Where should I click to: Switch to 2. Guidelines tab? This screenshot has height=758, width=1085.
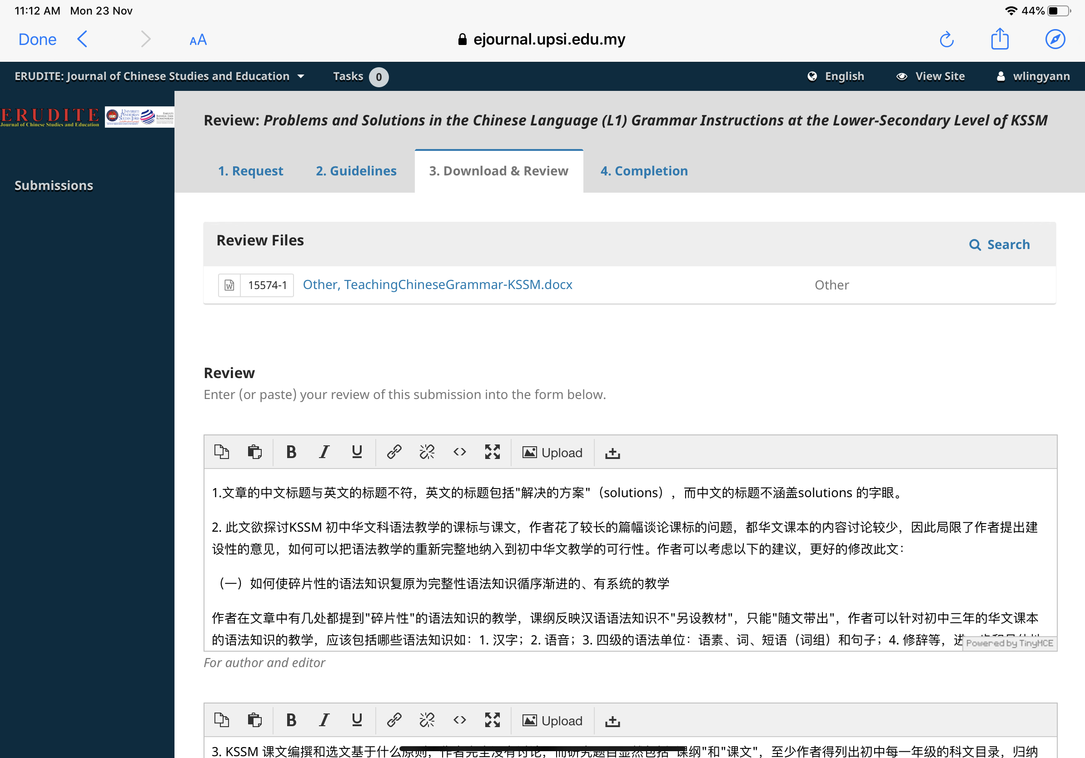click(356, 171)
